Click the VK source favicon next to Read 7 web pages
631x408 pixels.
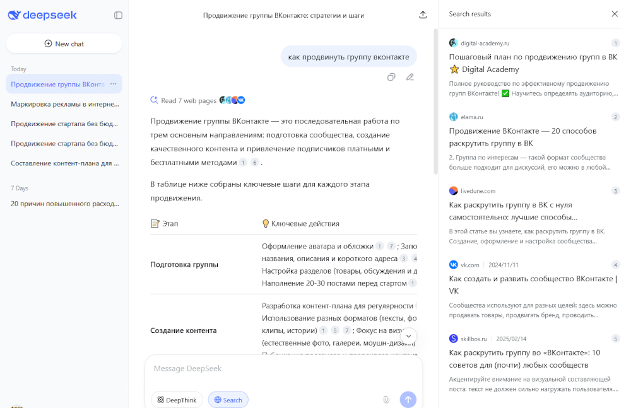[241, 100]
